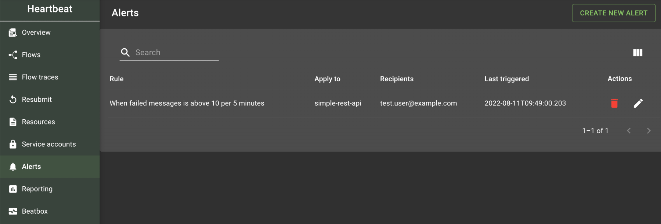Delete the failed messages alert rule
Screen dimensions: 661x224
(614, 103)
